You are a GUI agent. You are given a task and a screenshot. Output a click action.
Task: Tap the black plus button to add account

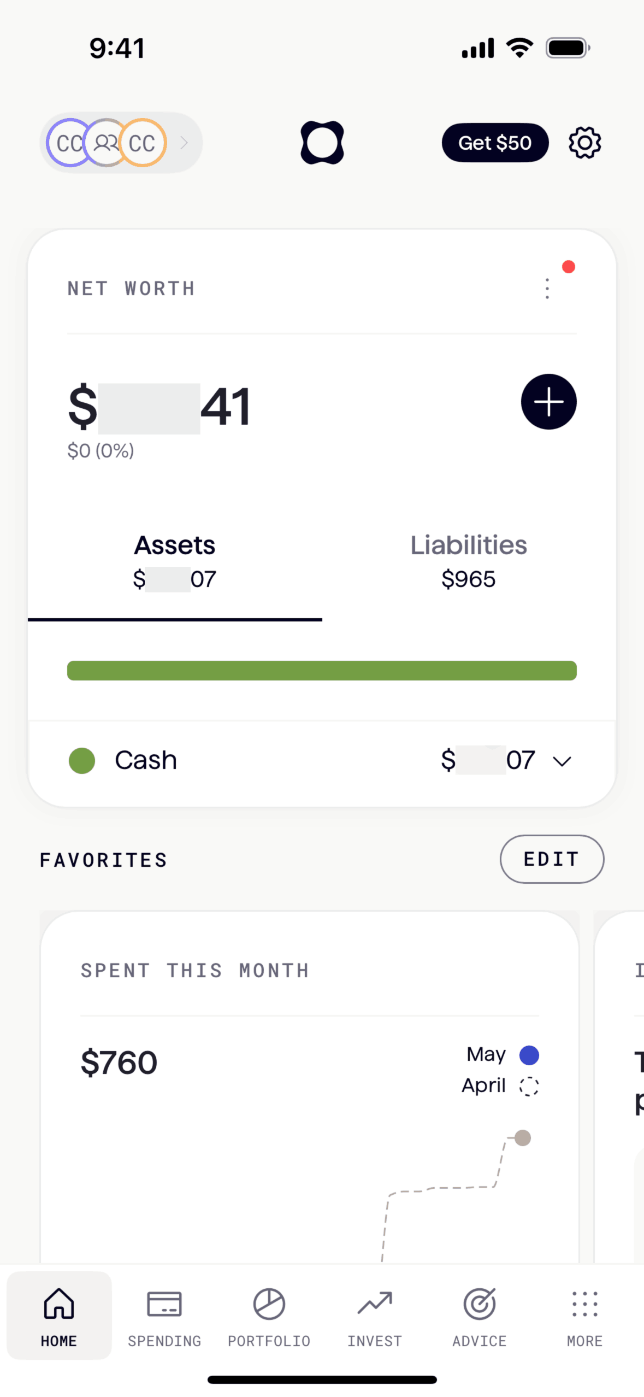(x=548, y=402)
